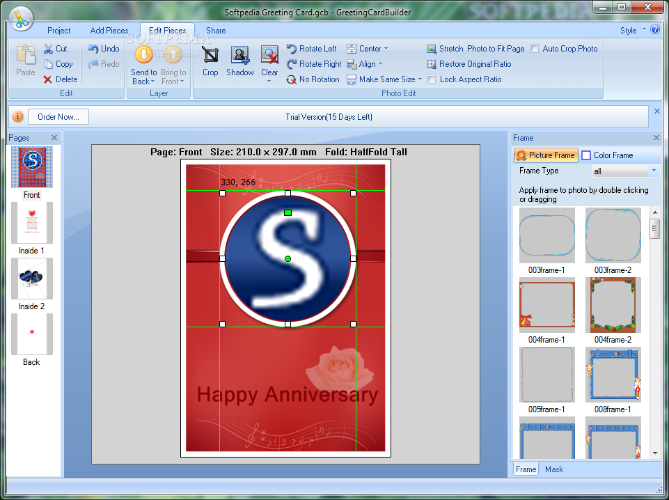Choose the 004frame-1 frame thumbnail
This screenshot has height=500, width=669.
(x=547, y=305)
